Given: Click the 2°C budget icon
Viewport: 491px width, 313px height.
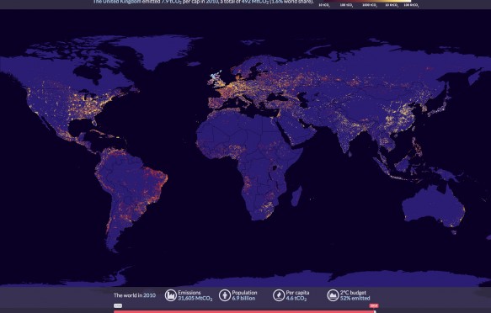Looking at the screenshot, I should coord(333,295).
